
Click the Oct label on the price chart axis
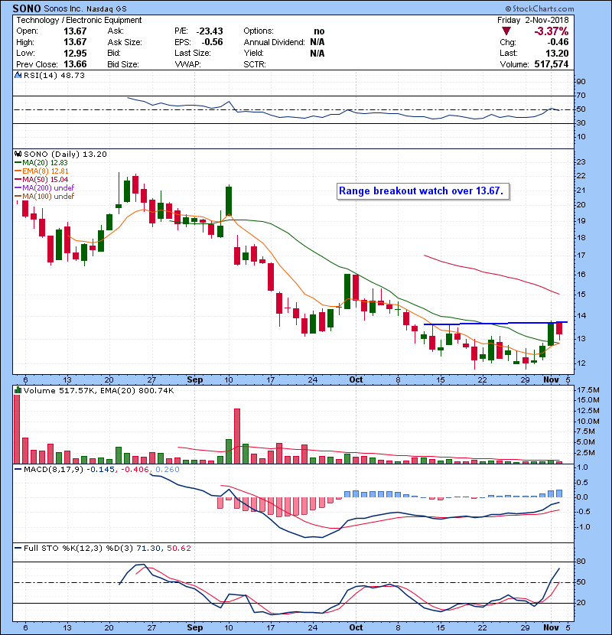356,380
